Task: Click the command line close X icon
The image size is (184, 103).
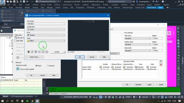Action: click(47, 90)
